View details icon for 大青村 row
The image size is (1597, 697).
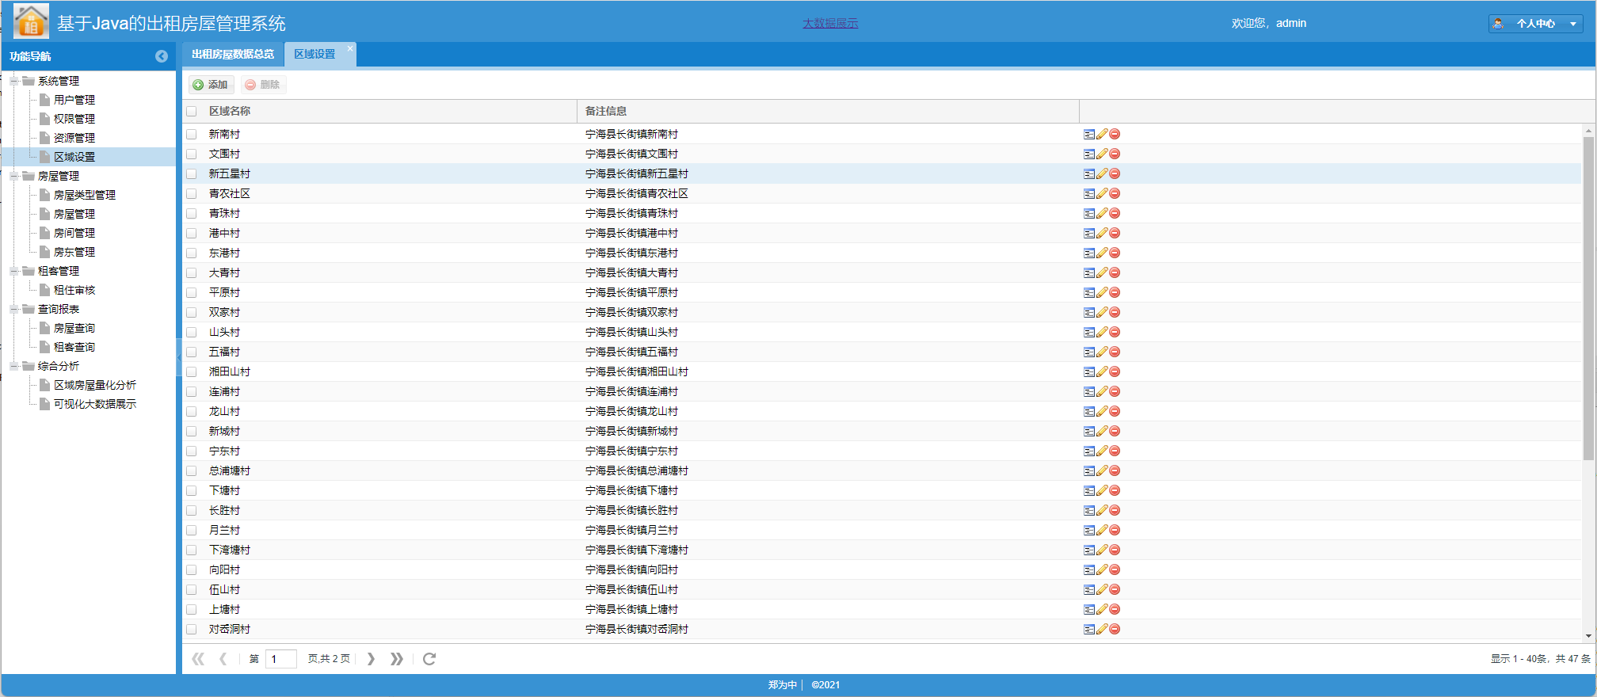(1089, 273)
